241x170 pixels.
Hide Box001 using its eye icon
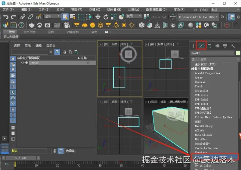click(23, 63)
